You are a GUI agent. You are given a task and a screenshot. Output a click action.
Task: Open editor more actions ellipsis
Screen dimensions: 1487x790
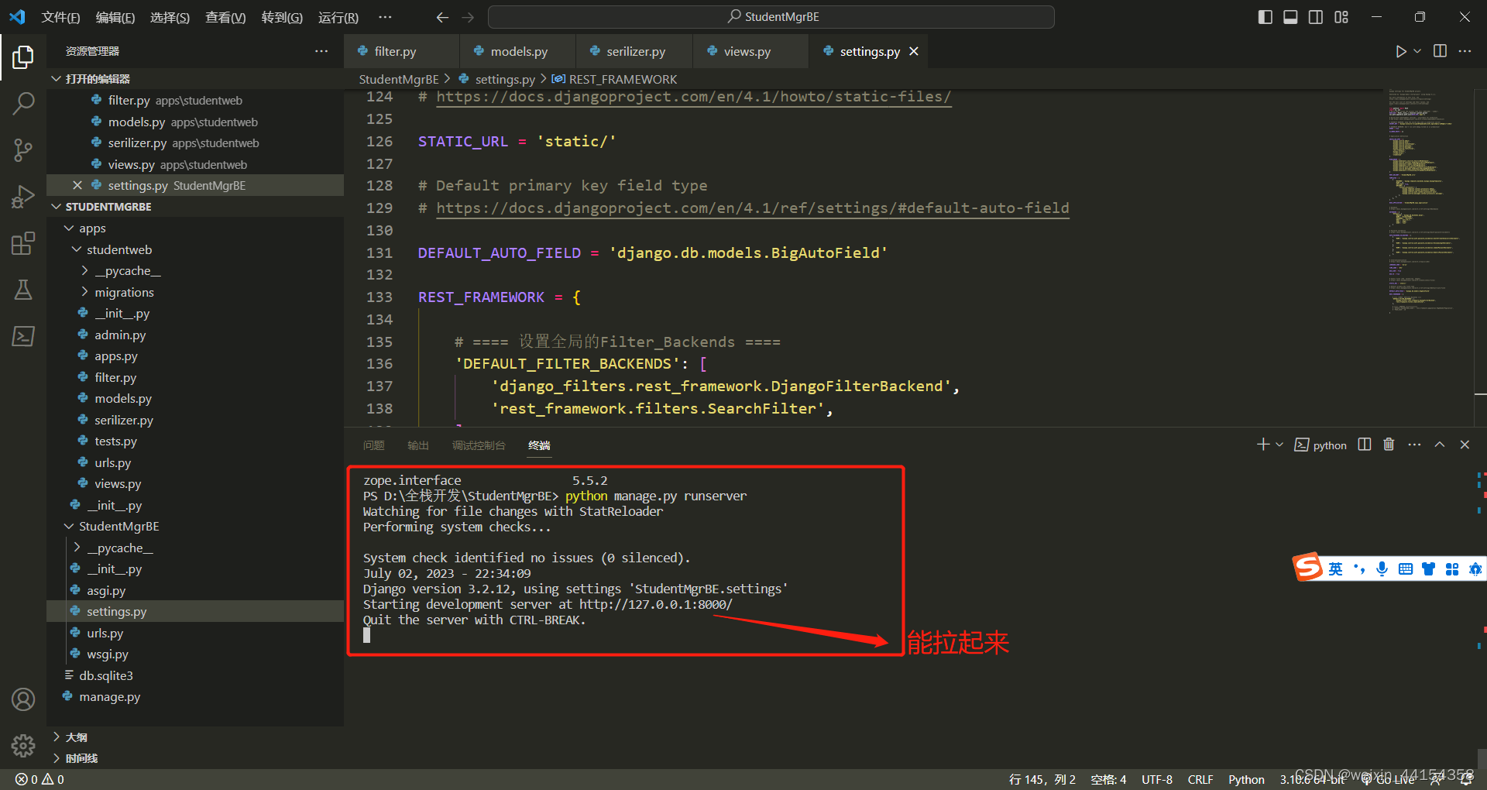(1465, 51)
